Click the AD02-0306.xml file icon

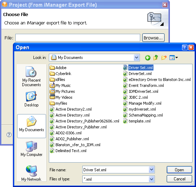(52, 133)
